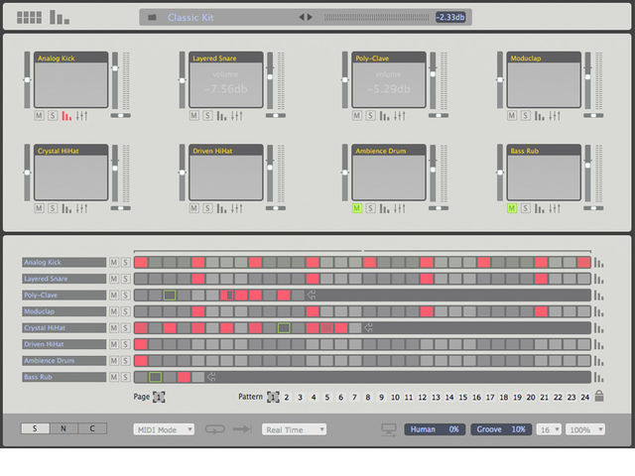Click the monitor icon beside Human

389,429
